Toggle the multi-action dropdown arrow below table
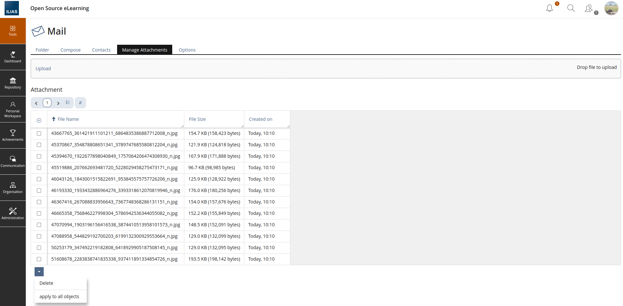623x306 pixels. coord(39,272)
